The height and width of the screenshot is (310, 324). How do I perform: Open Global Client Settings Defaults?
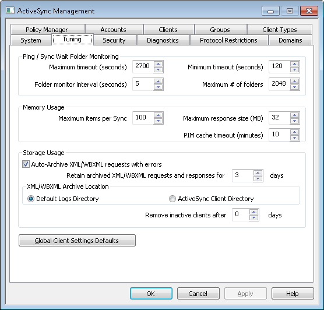tap(77, 240)
